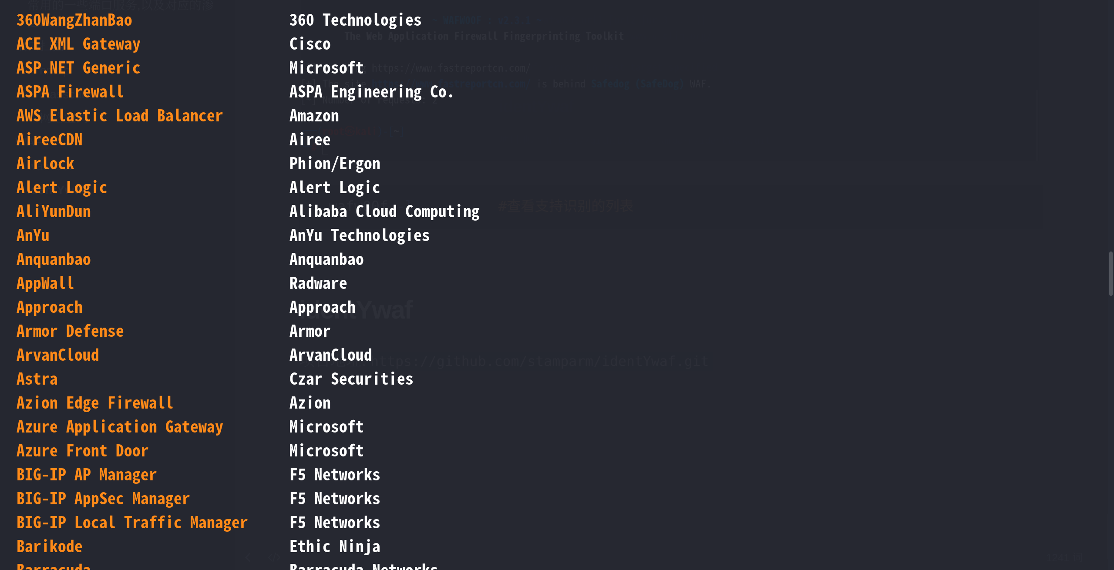Select the 360WangZhanBao WAF name
The height and width of the screenshot is (570, 1114).
[x=74, y=20]
